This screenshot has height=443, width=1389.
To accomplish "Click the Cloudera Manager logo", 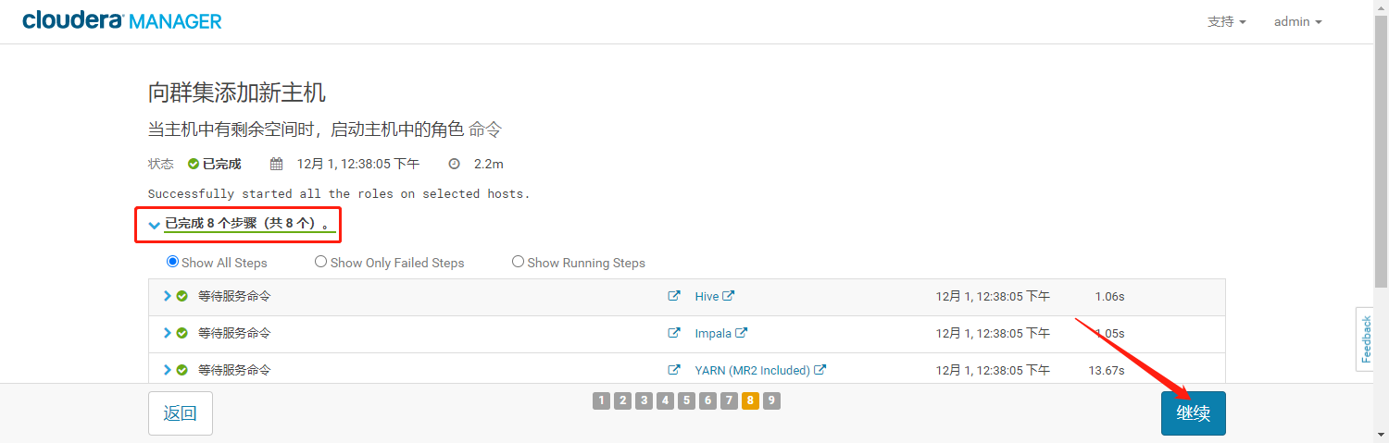I will pyautogui.click(x=122, y=20).
